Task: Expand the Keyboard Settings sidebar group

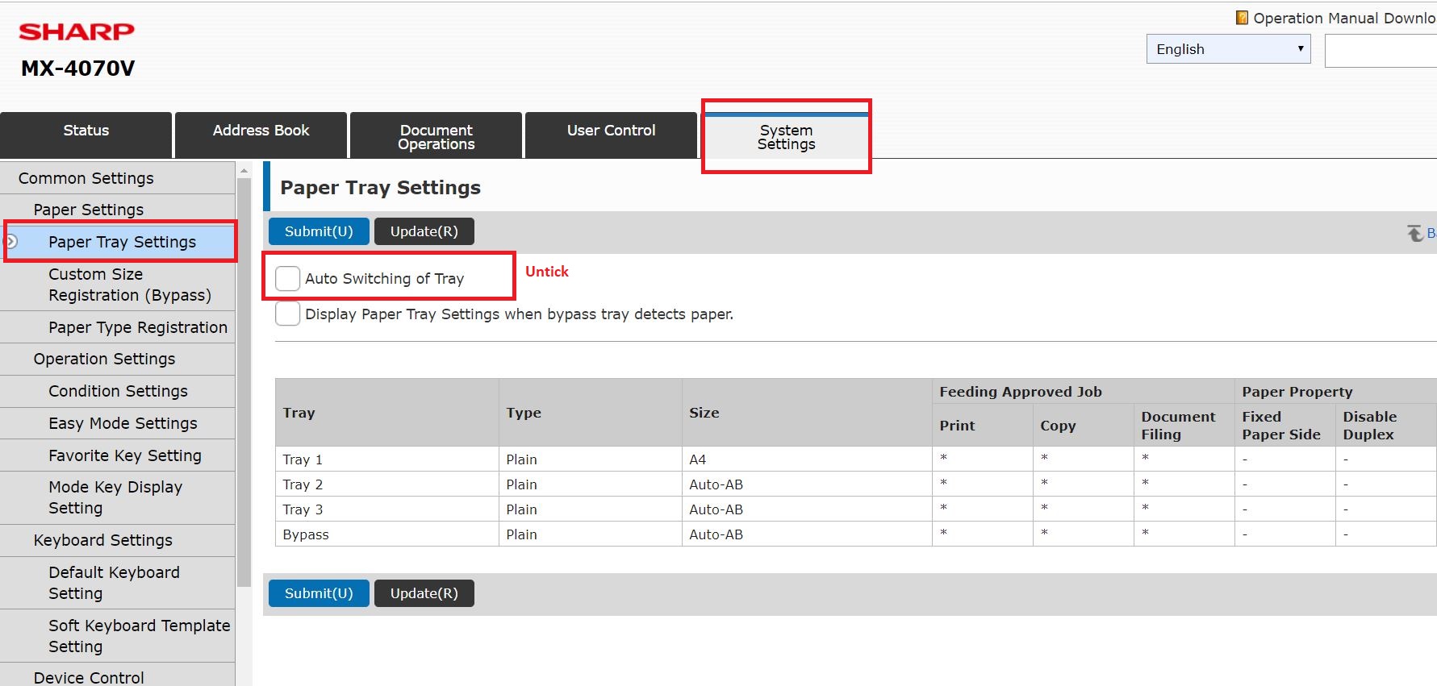Action: click(102, 540)
